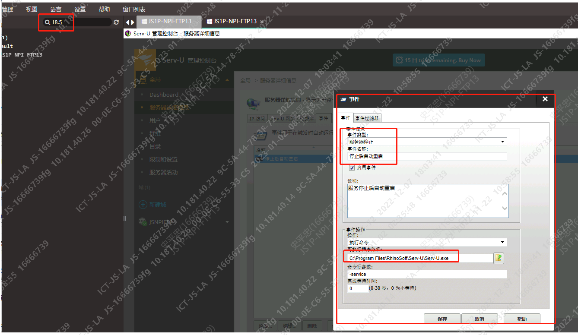
Task: Select the 事件 tab inside the dialog
Action: pyautogui.click(x=346, y=118)
